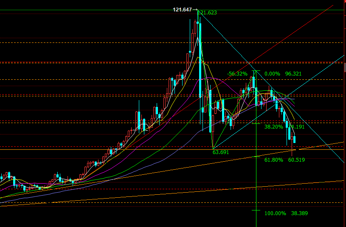The height and width of the screenshot is (227, 346).
Task: Select the solid orange horizontal support line
Action: (172, 150)
